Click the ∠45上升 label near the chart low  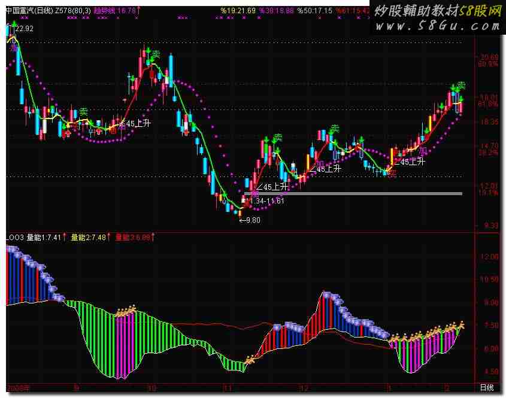272,187
